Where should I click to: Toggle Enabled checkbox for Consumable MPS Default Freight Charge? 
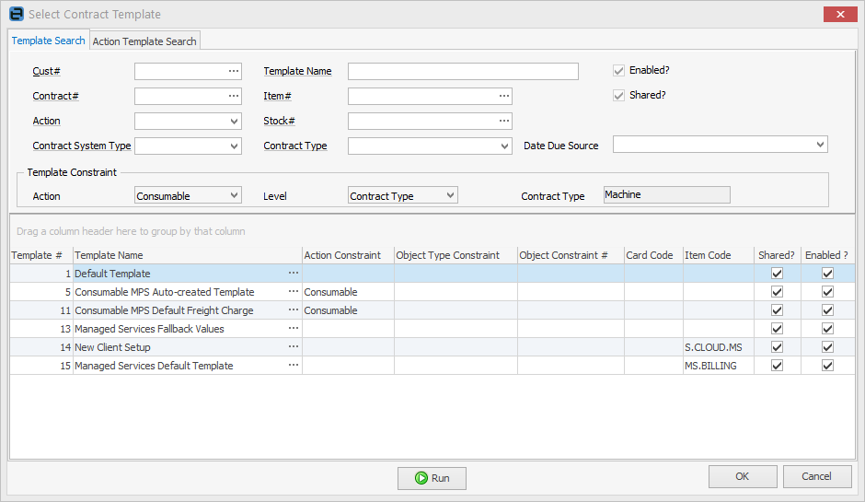(x=827, y=310)
